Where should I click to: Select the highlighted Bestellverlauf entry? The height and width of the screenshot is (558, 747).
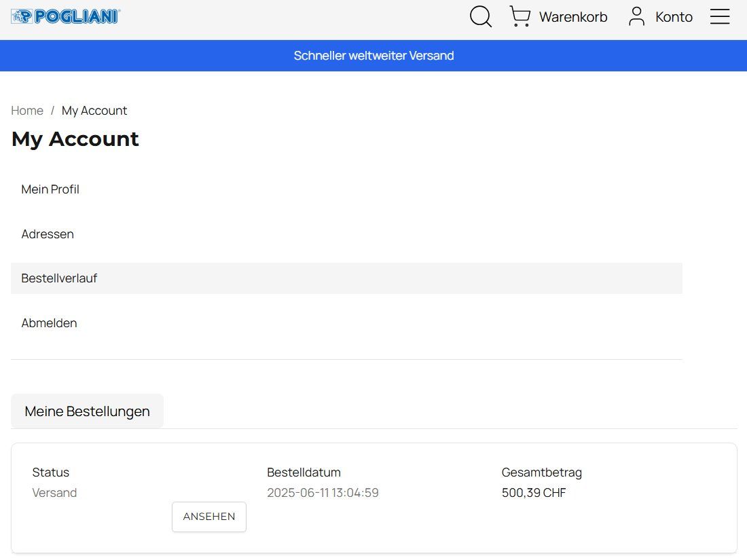pyautogui.click(x=59, y=278)
